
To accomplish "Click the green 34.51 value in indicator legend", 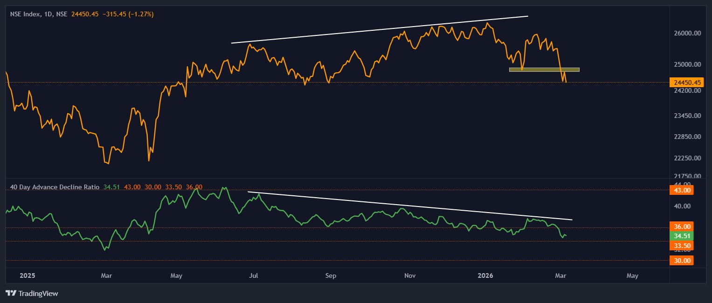I will [x=111, y=187].
